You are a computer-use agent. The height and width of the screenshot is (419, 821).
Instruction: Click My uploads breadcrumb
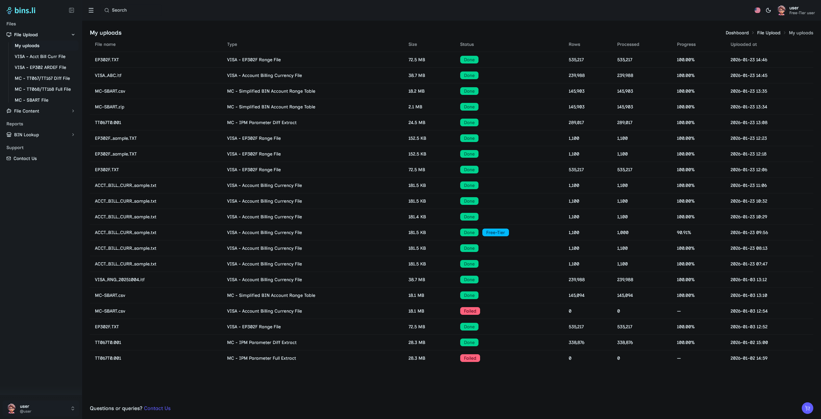point(801,33)
